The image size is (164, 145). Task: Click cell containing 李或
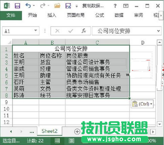coord(26,69)
